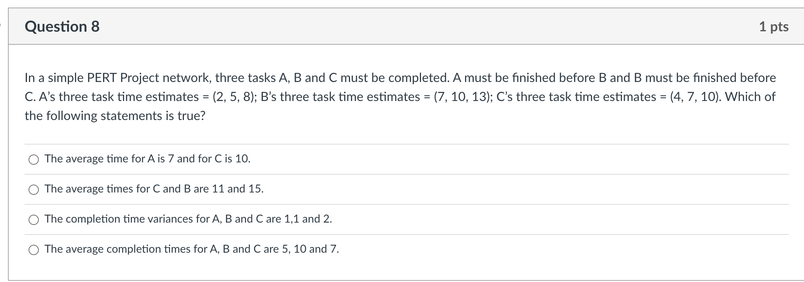The height and width of the screenshot is (282, 804).
Task: Select the radio button for average time A is 7
Action: [34, 160]
